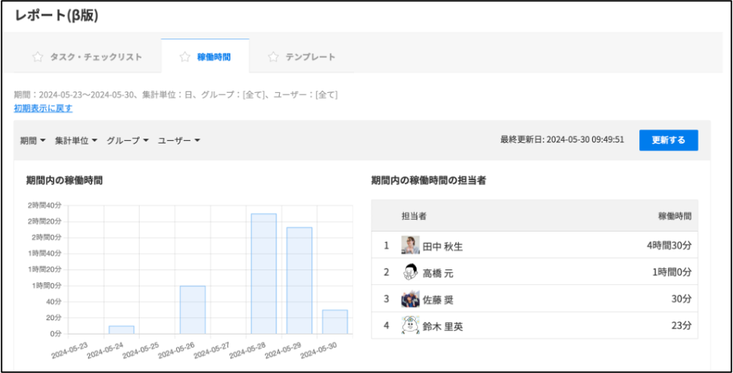Open the グループ filter dropdown
This screenshot has width=733, height=373.
127,141
